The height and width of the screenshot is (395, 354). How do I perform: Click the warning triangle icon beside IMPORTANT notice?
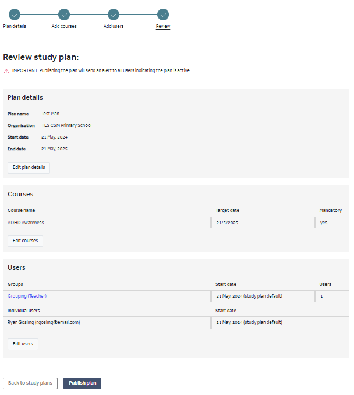[6, 71]
